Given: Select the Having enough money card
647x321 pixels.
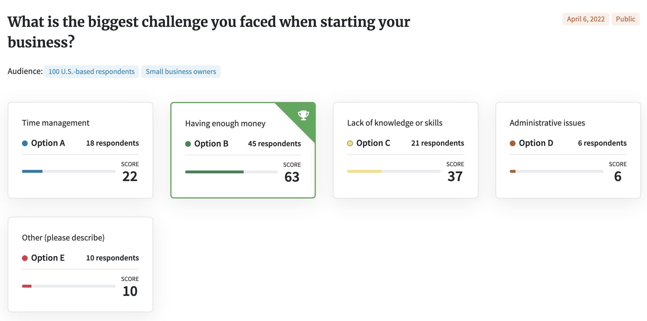Looking at the screenshot, I should (243, 150).
